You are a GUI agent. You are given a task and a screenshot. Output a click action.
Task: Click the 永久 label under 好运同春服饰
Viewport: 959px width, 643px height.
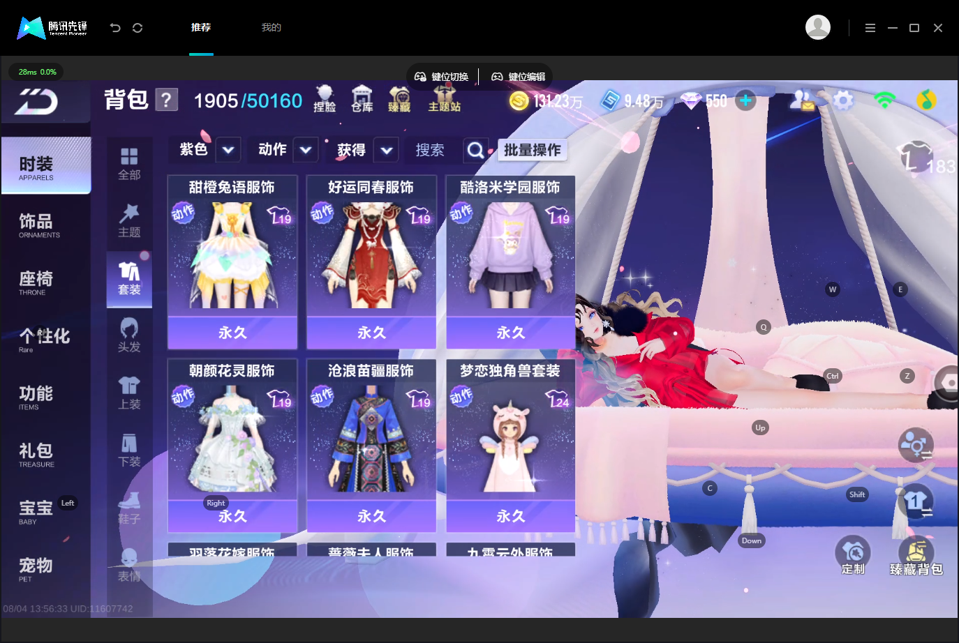[x=371, y=333]
